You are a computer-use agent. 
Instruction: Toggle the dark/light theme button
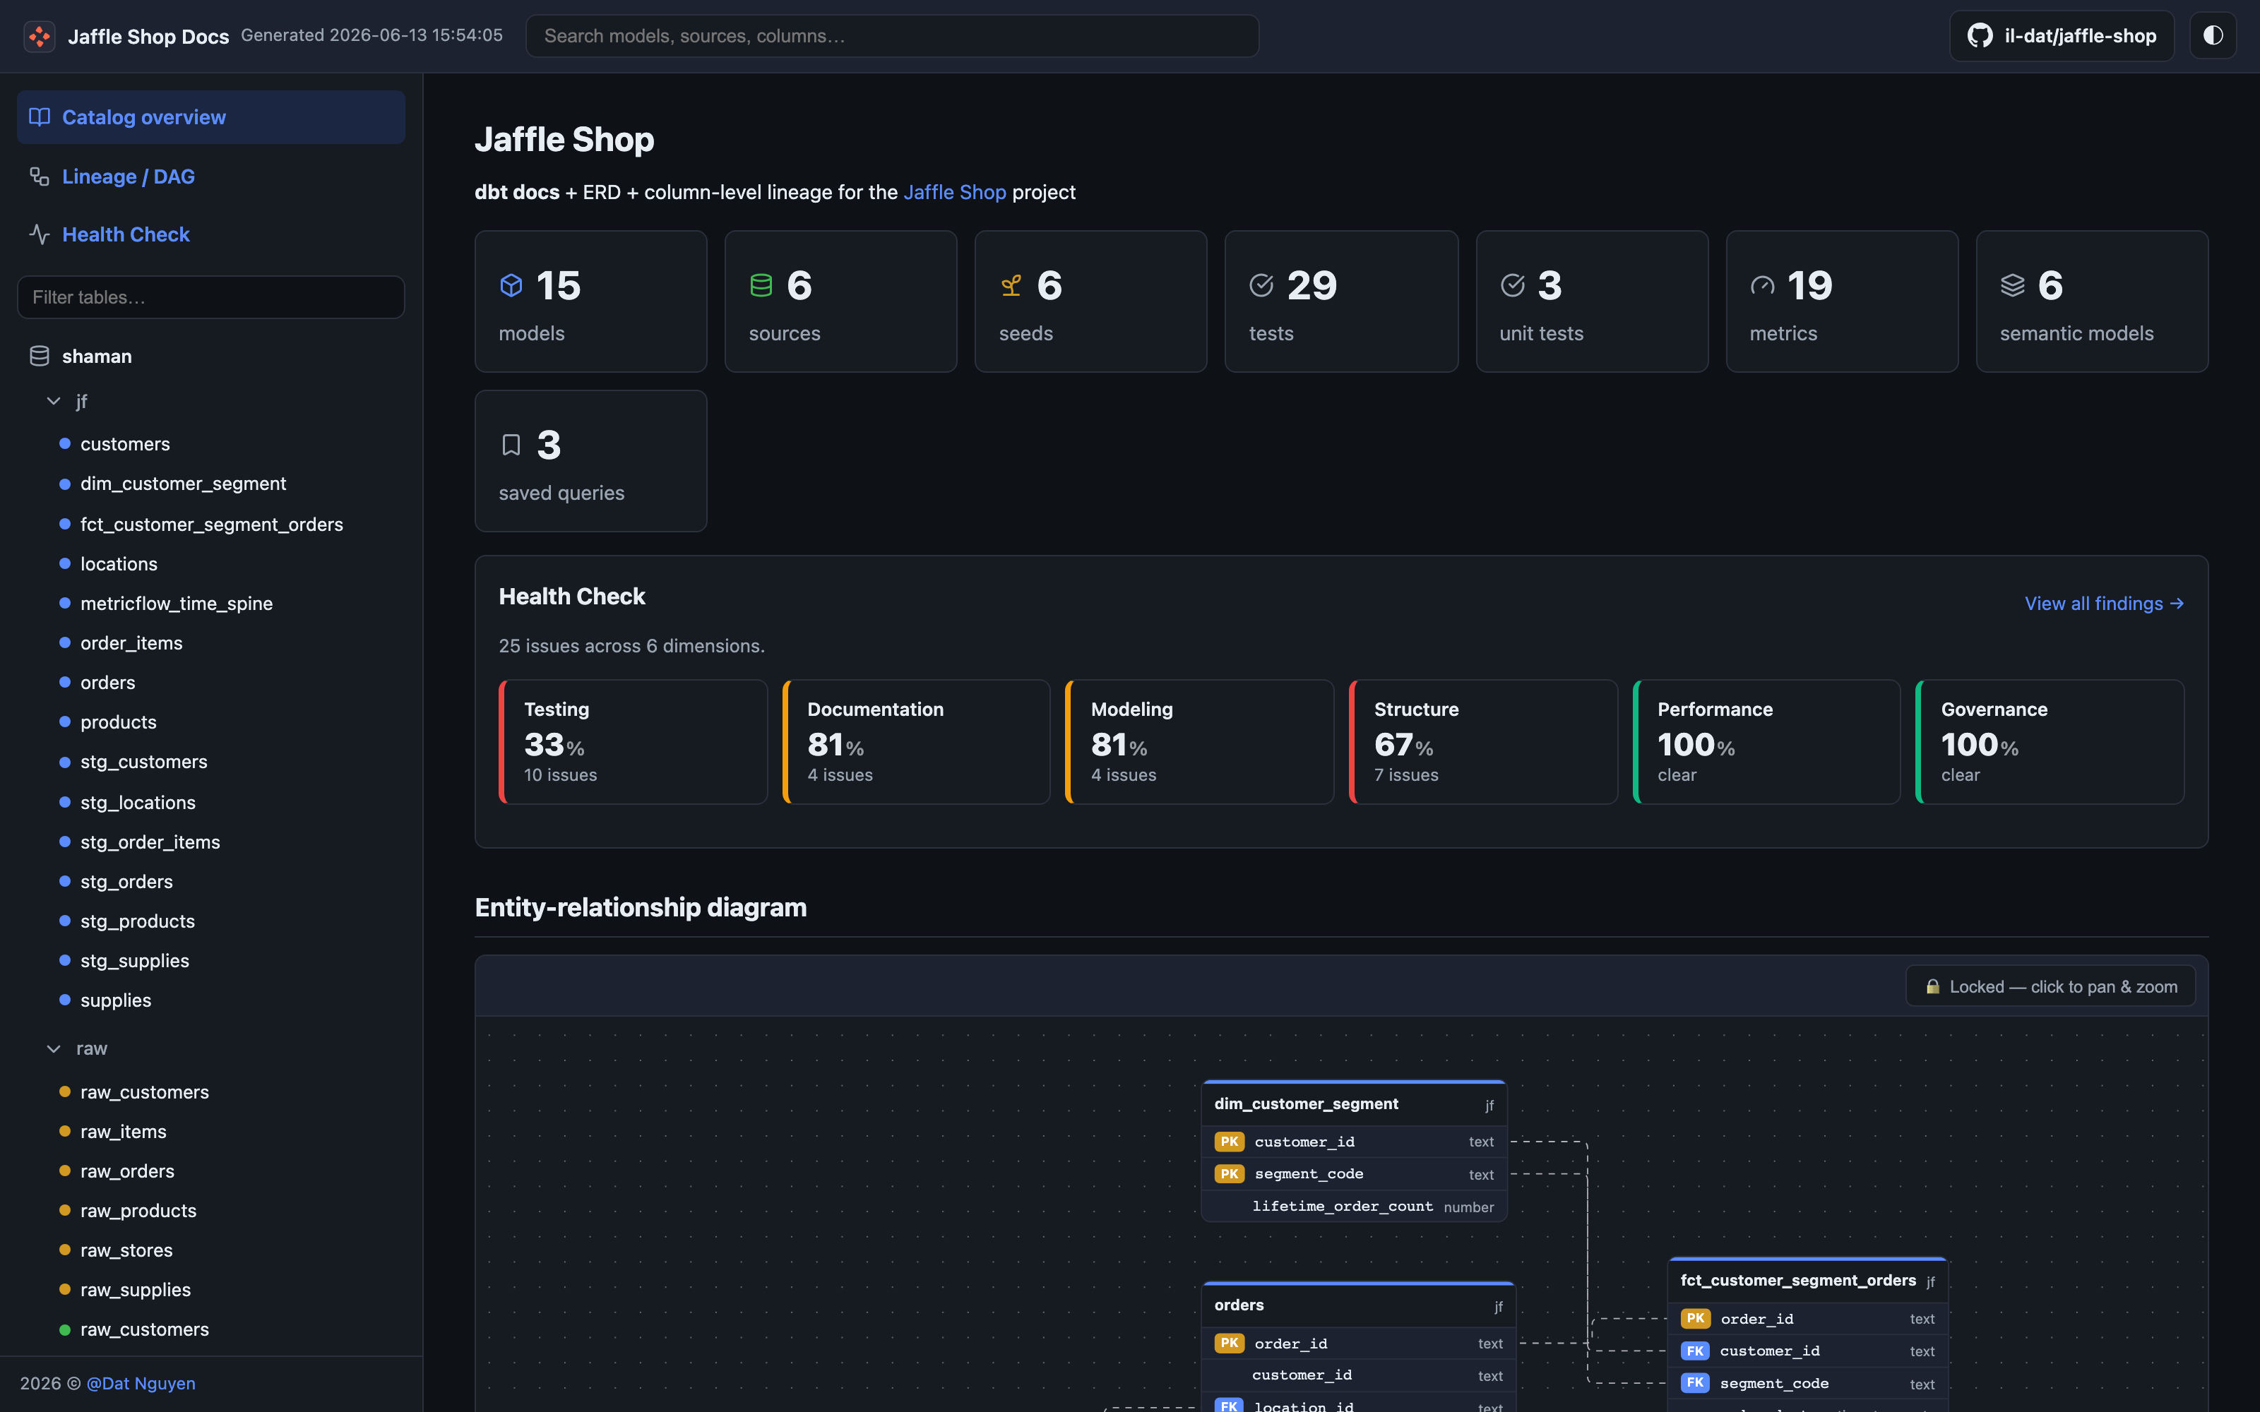2213,37
